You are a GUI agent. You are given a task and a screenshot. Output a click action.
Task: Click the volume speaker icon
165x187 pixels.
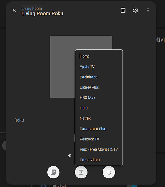point(70,156)
